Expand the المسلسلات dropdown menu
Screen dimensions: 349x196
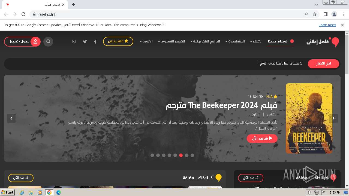point(235,41)
